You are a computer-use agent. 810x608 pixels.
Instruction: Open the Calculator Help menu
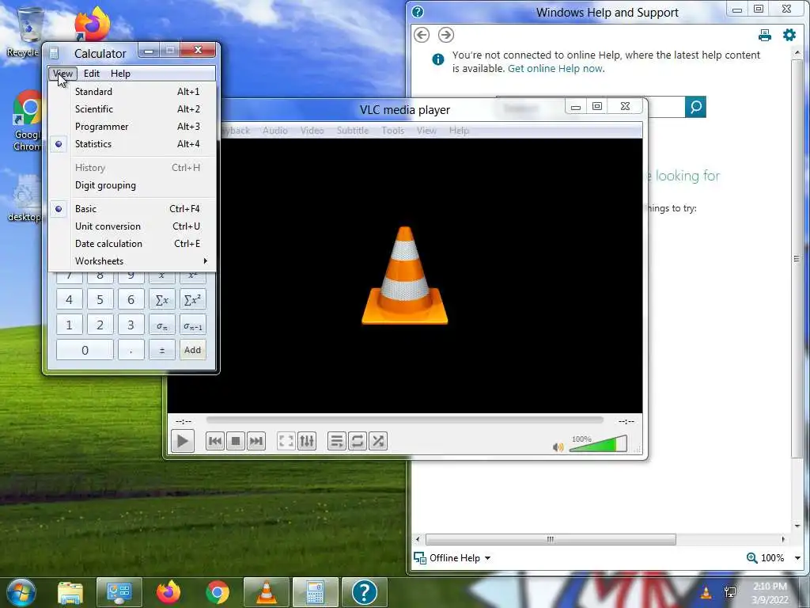point(120,74)
